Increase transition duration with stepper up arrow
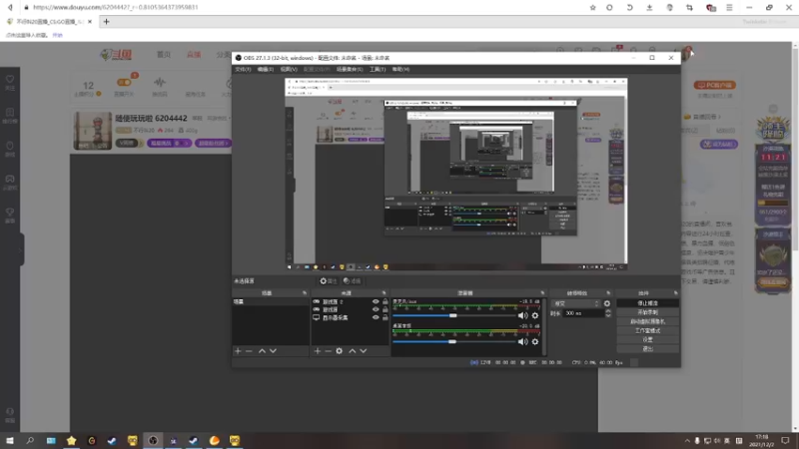 (x=607, y=311)
